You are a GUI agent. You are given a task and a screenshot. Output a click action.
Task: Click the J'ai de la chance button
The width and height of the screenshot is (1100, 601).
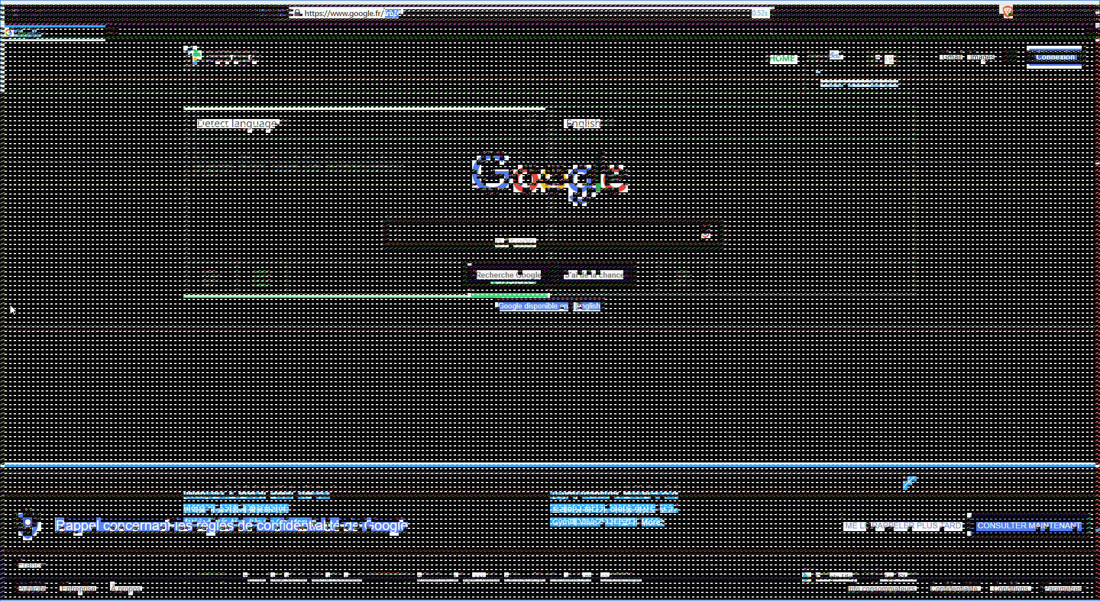(x=594, y=275)
